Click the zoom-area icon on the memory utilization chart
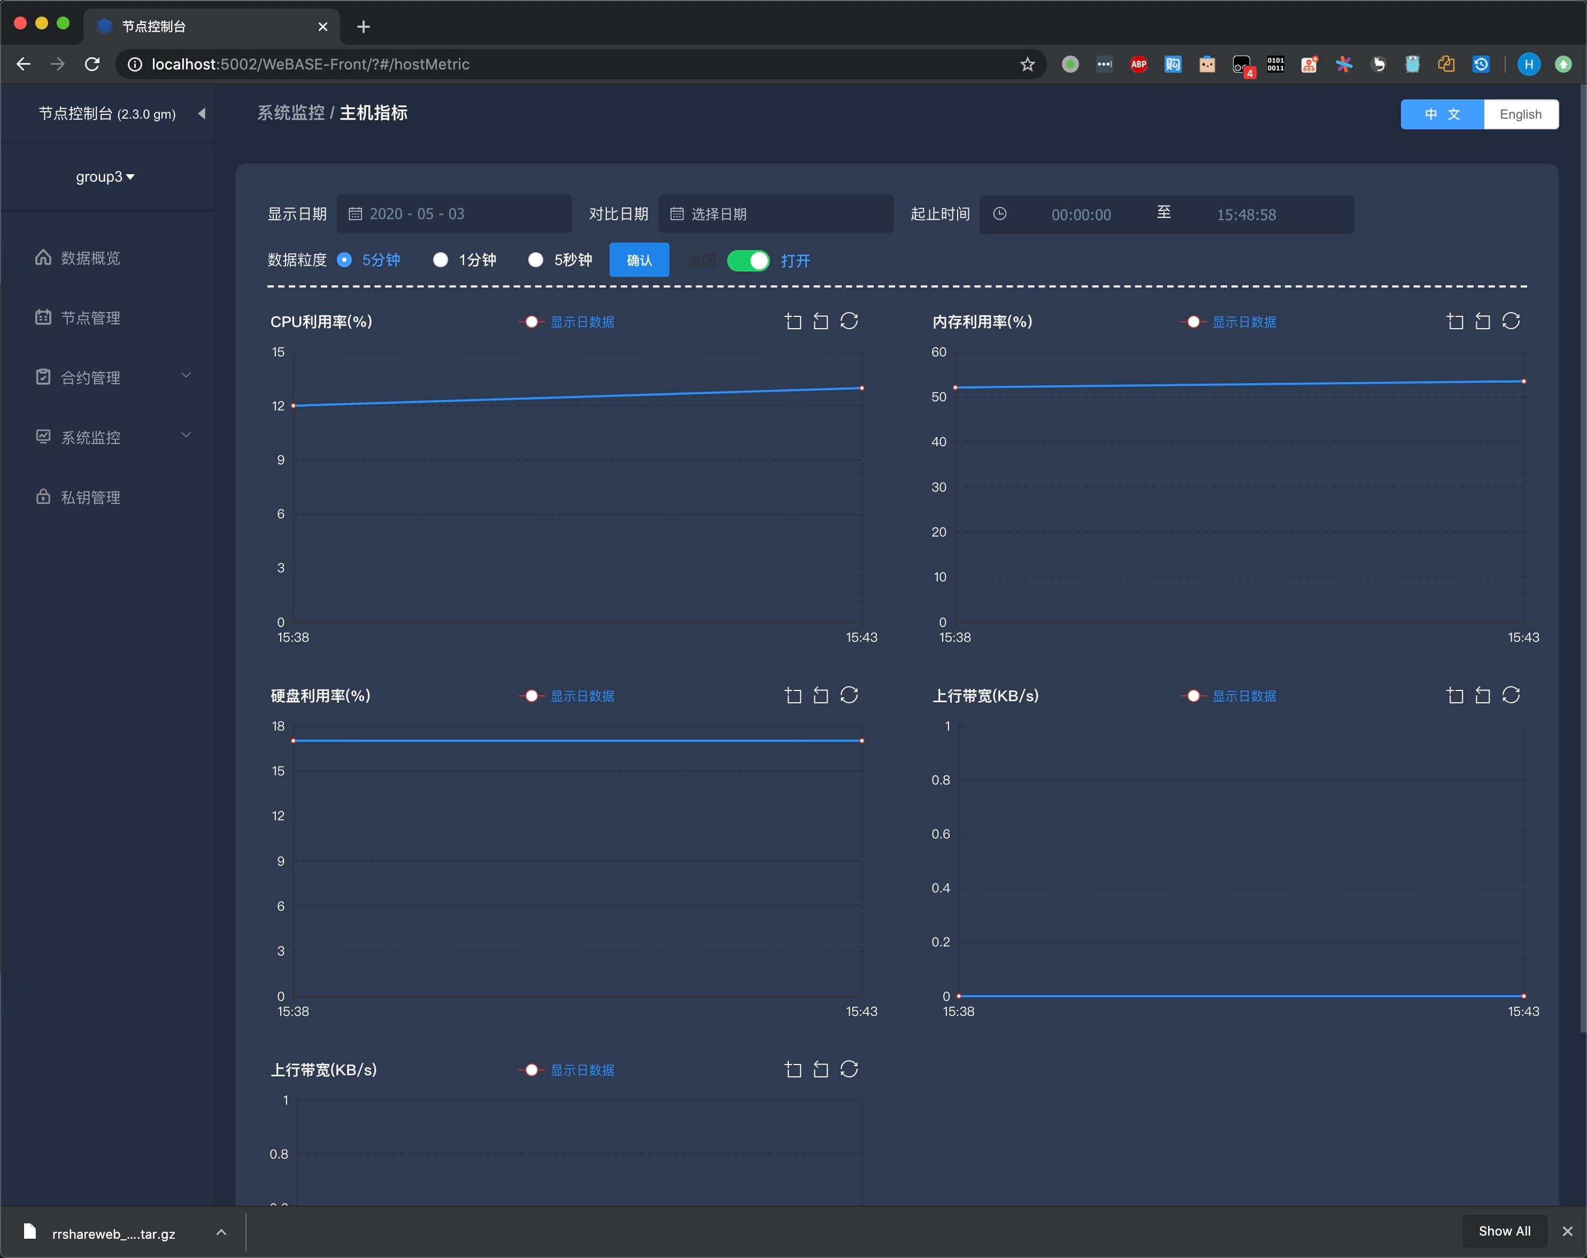The height and width of the screenshot is (1258, 1587). 1454,322
